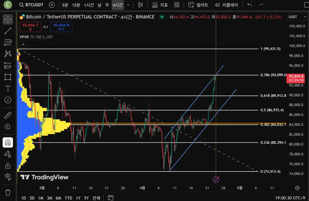This screenshot has height=201, width=309.
Task: Set range to 5D
Action: (x=32, y=198)
